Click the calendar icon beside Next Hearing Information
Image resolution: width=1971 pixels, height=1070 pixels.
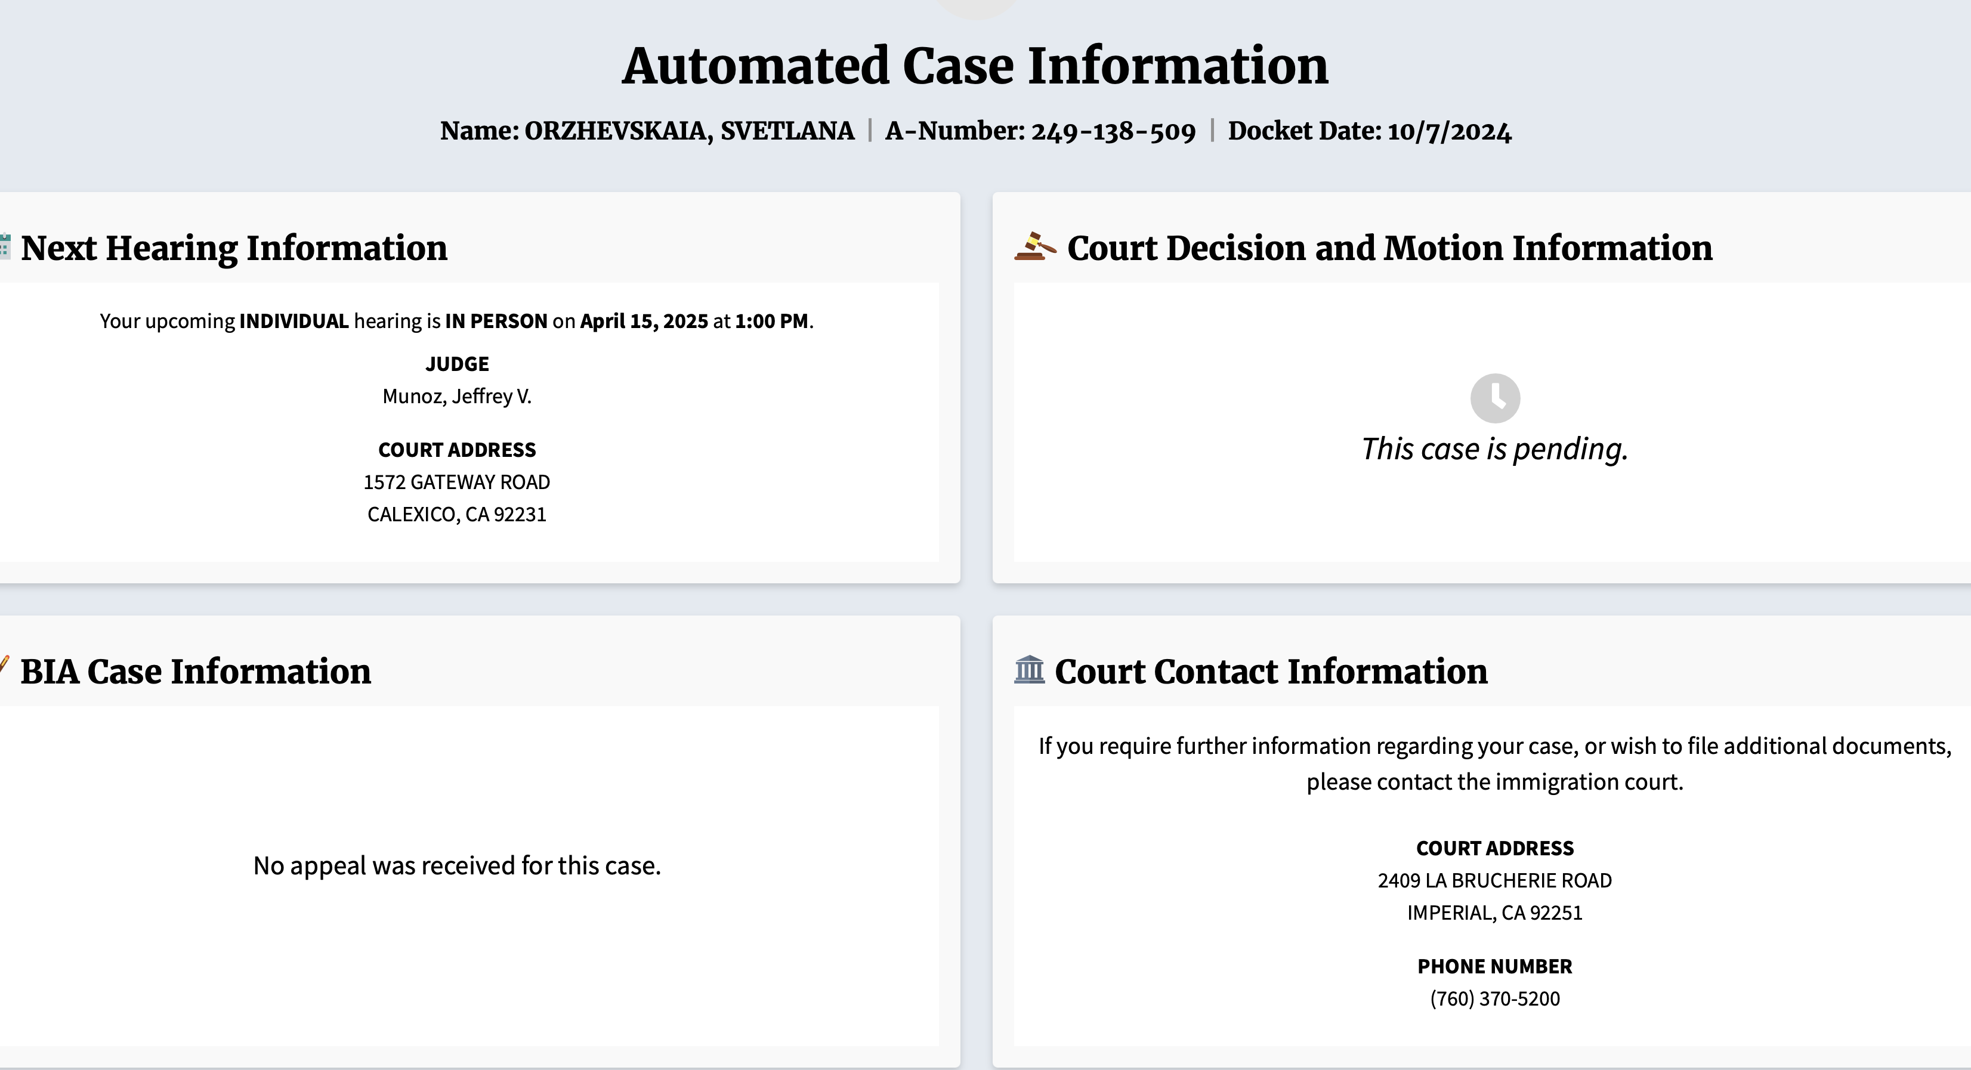(x=5, y=246)
